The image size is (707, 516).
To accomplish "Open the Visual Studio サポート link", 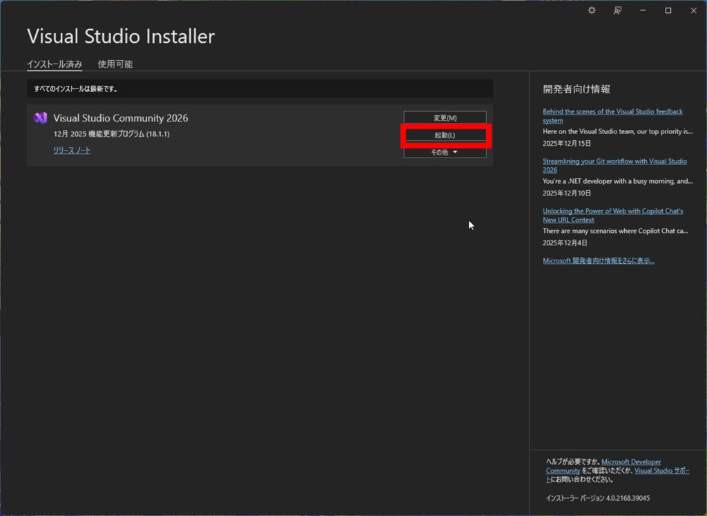I will pos(662,470).
